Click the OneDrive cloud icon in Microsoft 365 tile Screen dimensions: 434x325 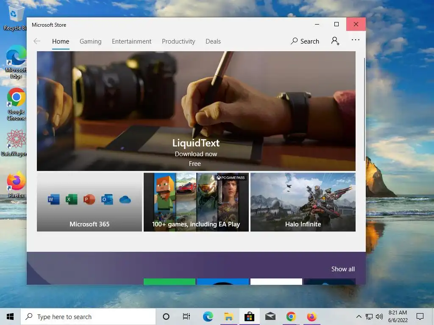[x=125, y=200]
